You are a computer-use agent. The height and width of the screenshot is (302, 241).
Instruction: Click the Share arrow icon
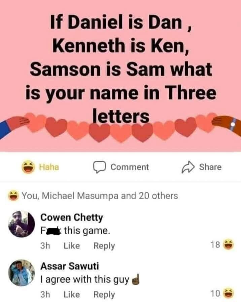(x=188, y=167)
